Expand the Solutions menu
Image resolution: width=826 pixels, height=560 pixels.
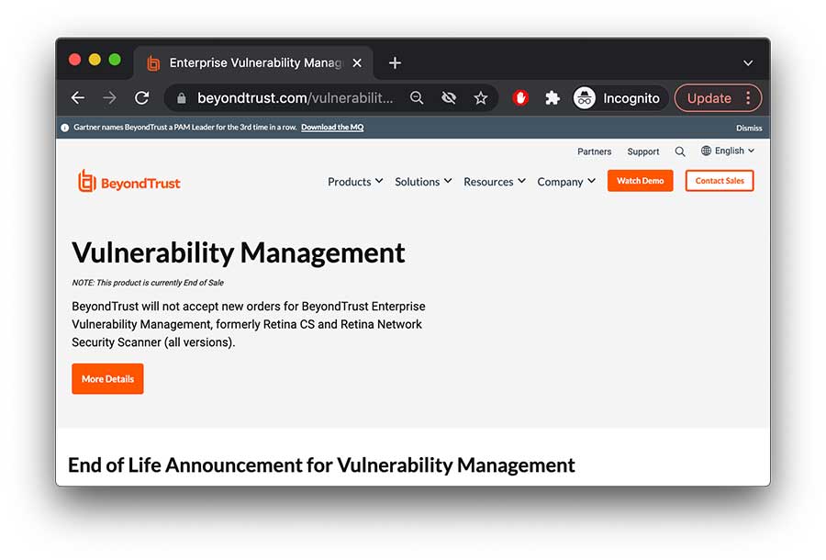pos(423,182)
